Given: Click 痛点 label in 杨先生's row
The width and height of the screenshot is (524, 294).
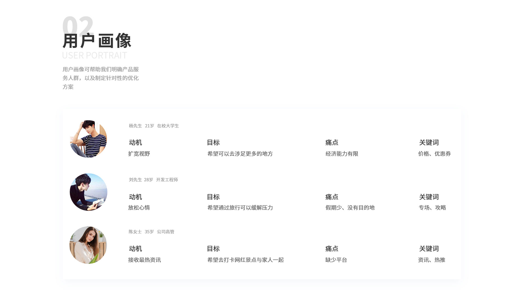Looking at the screenshot, I should (x=332, y=142).
